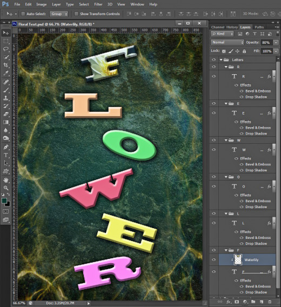281x307 pixels.
Task: Open the Filter menu
Action: click(98, 4)
